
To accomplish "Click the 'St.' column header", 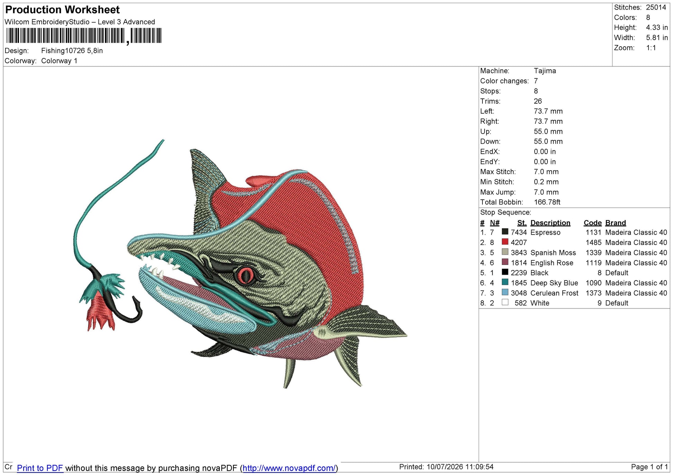I will click(522, 223).
